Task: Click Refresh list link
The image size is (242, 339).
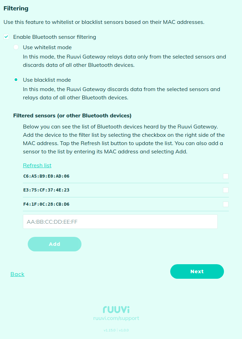Action: click(37, 165)
